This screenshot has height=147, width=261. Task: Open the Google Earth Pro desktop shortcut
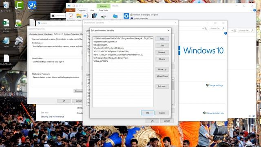(x=19, y=42)
